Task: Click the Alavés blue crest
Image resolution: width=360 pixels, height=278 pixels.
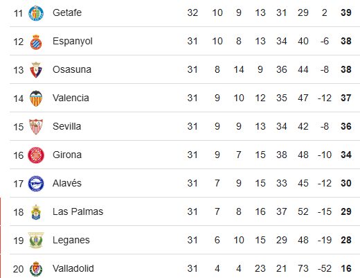Action: click(36, 184)
